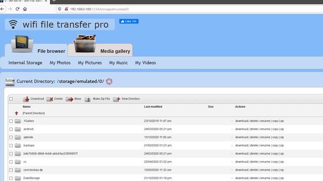The height and width of the screenshot is (181, 323).
Task: Check the DataStorage row checkbox
Action: point(11,178)
